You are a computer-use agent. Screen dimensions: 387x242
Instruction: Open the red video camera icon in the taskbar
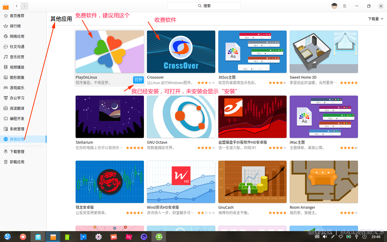point(114,237)
